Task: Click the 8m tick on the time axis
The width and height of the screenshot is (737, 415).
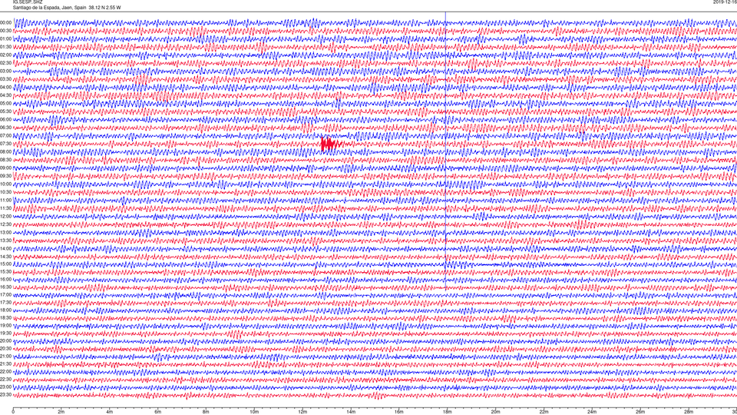Action: tap(206, 412)
